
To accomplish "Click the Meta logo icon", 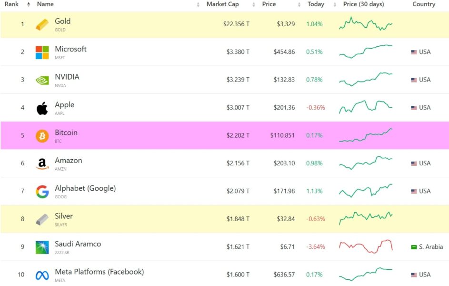I will 42,275.
